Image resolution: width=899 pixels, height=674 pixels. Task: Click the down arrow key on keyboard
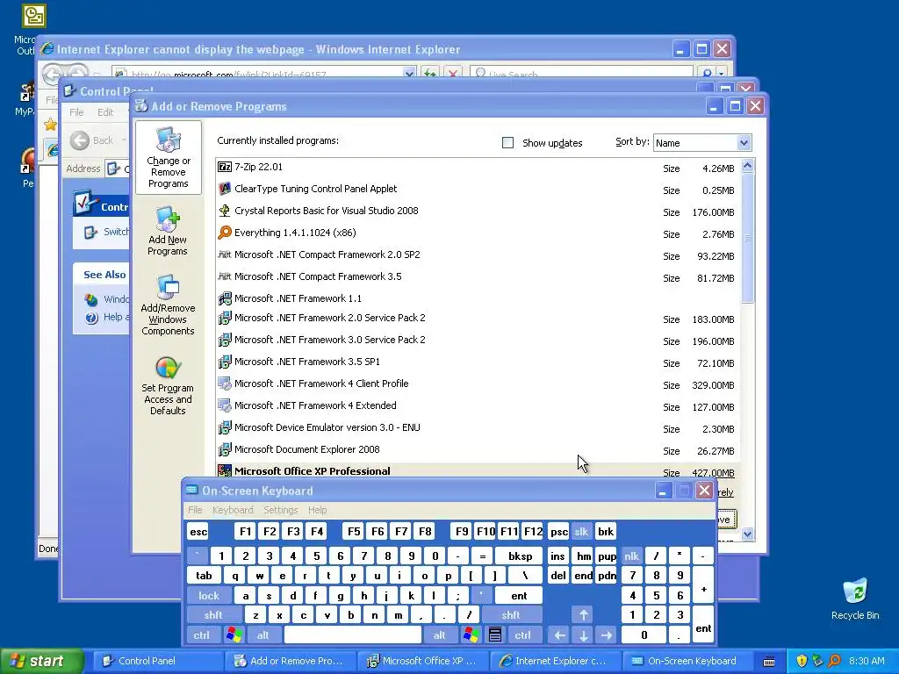pyautogui.click(x=583, y=635)
